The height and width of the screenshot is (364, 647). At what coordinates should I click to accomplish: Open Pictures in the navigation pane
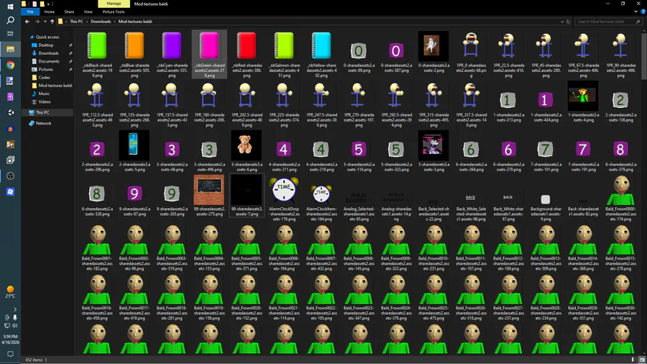[x=42, y=69]
